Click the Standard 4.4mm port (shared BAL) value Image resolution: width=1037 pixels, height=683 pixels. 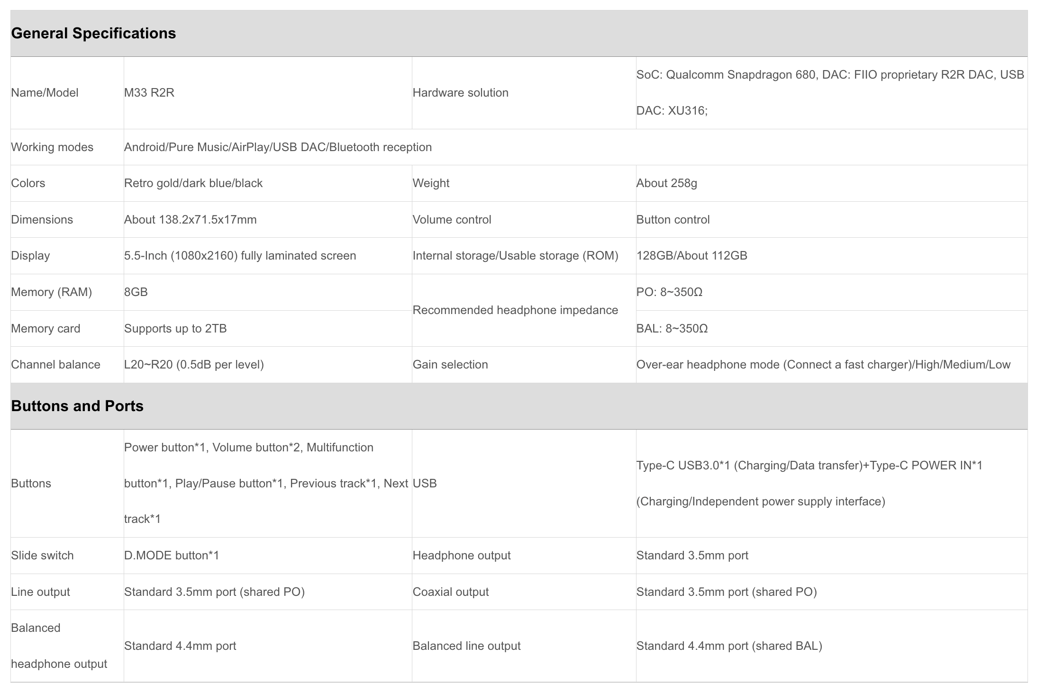729,646
